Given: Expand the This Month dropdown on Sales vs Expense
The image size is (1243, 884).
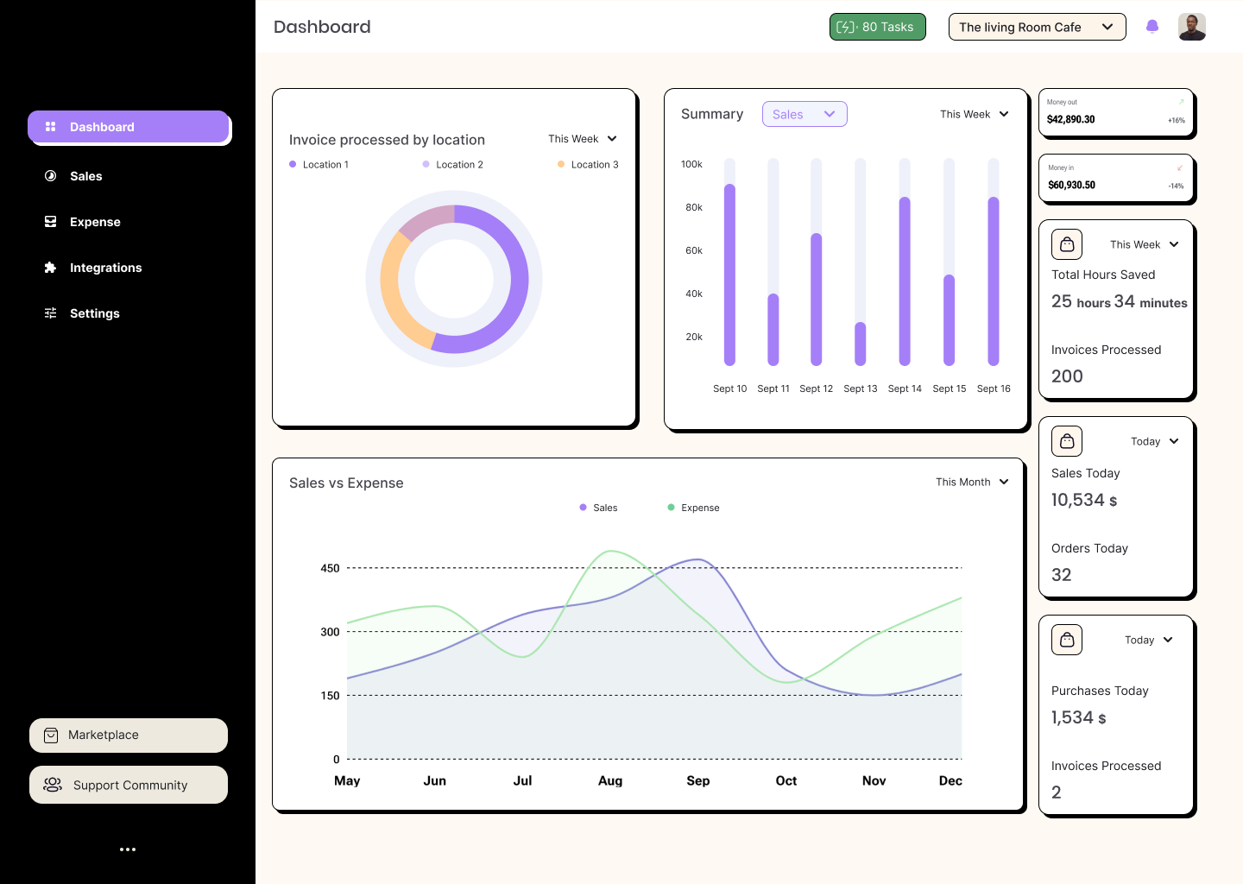Looking at the screenshot, I should pos(972,482).
